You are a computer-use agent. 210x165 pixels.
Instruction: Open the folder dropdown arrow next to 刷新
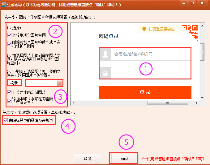pos(60,83)
